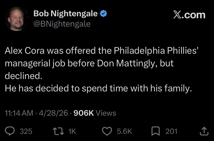Open the share icon for this post
Viewport: 214px width, 141px height.
pos(204,131)
